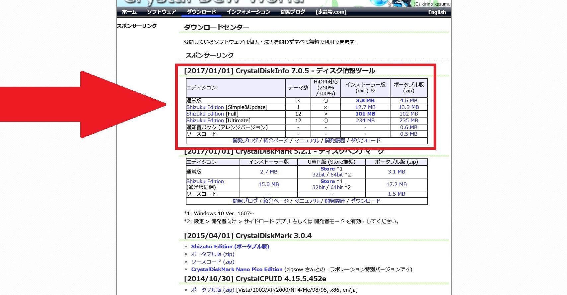This screenshot has width=567, height=295.
Task: Download the 15.0 MB Shizuku Edition installer
Action: 269,184
